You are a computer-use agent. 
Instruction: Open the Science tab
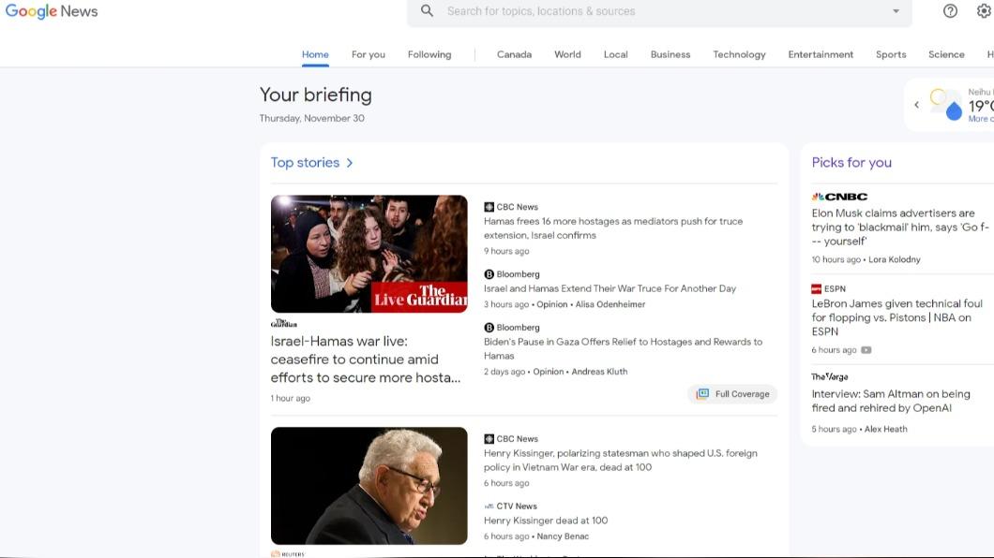tap(946, 54)
